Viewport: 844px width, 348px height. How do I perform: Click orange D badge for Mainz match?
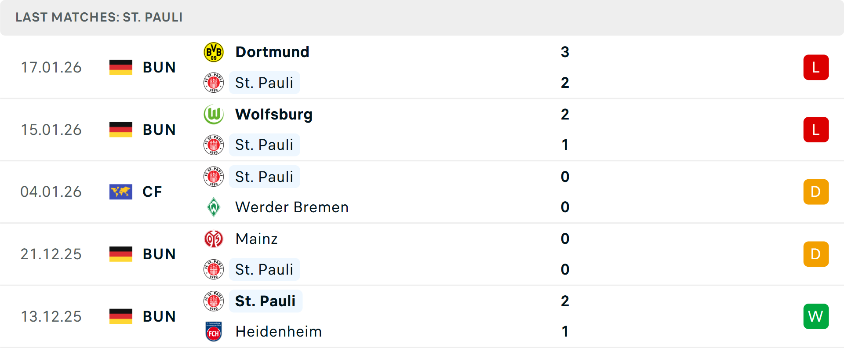(816, 254)
